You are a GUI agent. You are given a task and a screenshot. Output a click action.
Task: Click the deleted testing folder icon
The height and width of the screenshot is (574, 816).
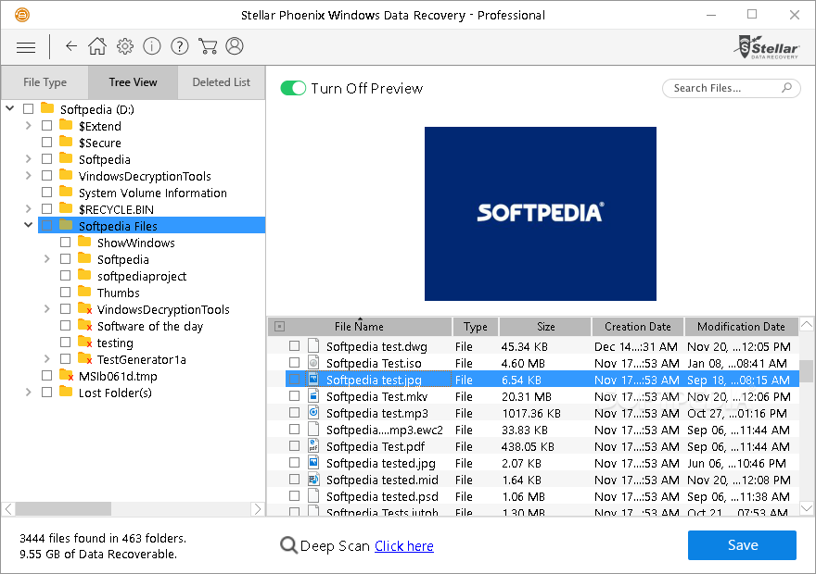(84, 342)
